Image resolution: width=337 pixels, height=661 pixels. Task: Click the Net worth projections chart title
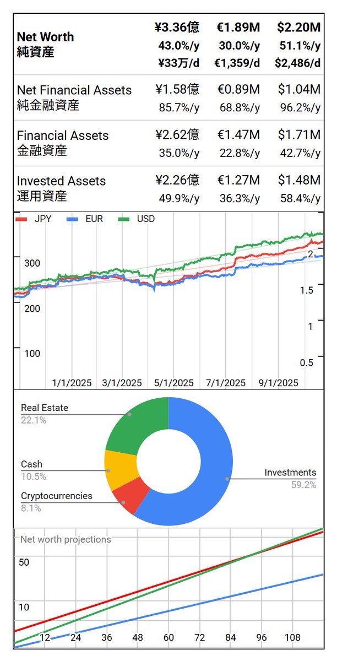66,539
